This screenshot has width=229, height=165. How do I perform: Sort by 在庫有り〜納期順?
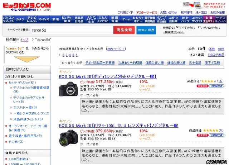130,63
